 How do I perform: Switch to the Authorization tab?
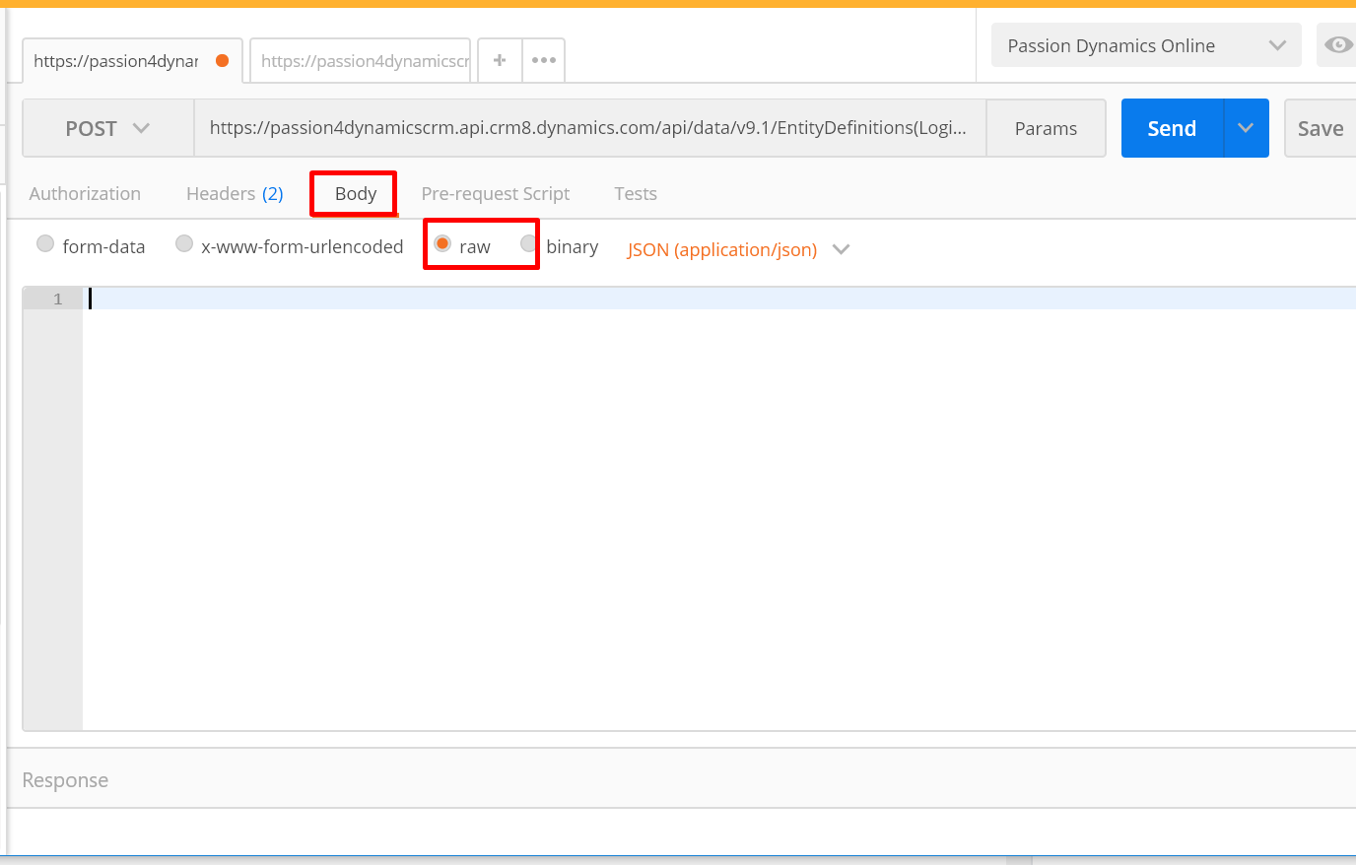tap(85, 193)
